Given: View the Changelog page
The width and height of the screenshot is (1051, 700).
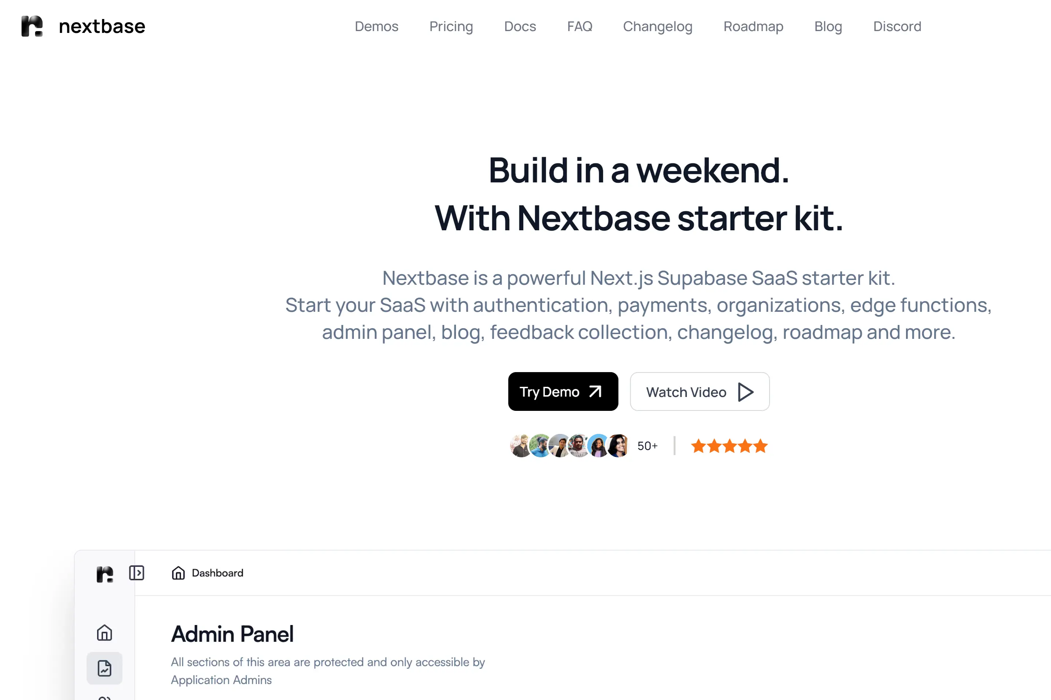Looking at the screenshot, I should click(657, 26).
